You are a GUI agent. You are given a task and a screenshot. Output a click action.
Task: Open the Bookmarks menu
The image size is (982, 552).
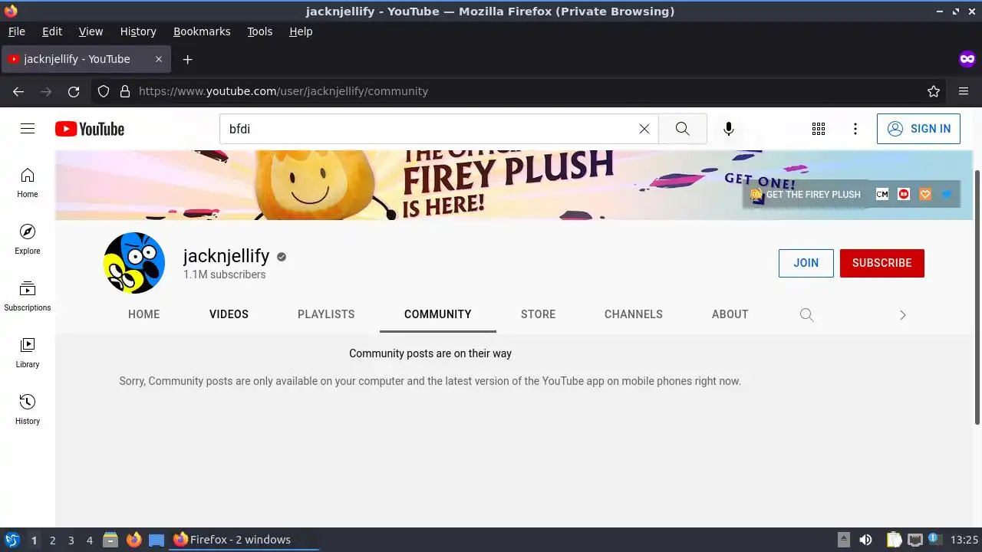tap(202, 31)
